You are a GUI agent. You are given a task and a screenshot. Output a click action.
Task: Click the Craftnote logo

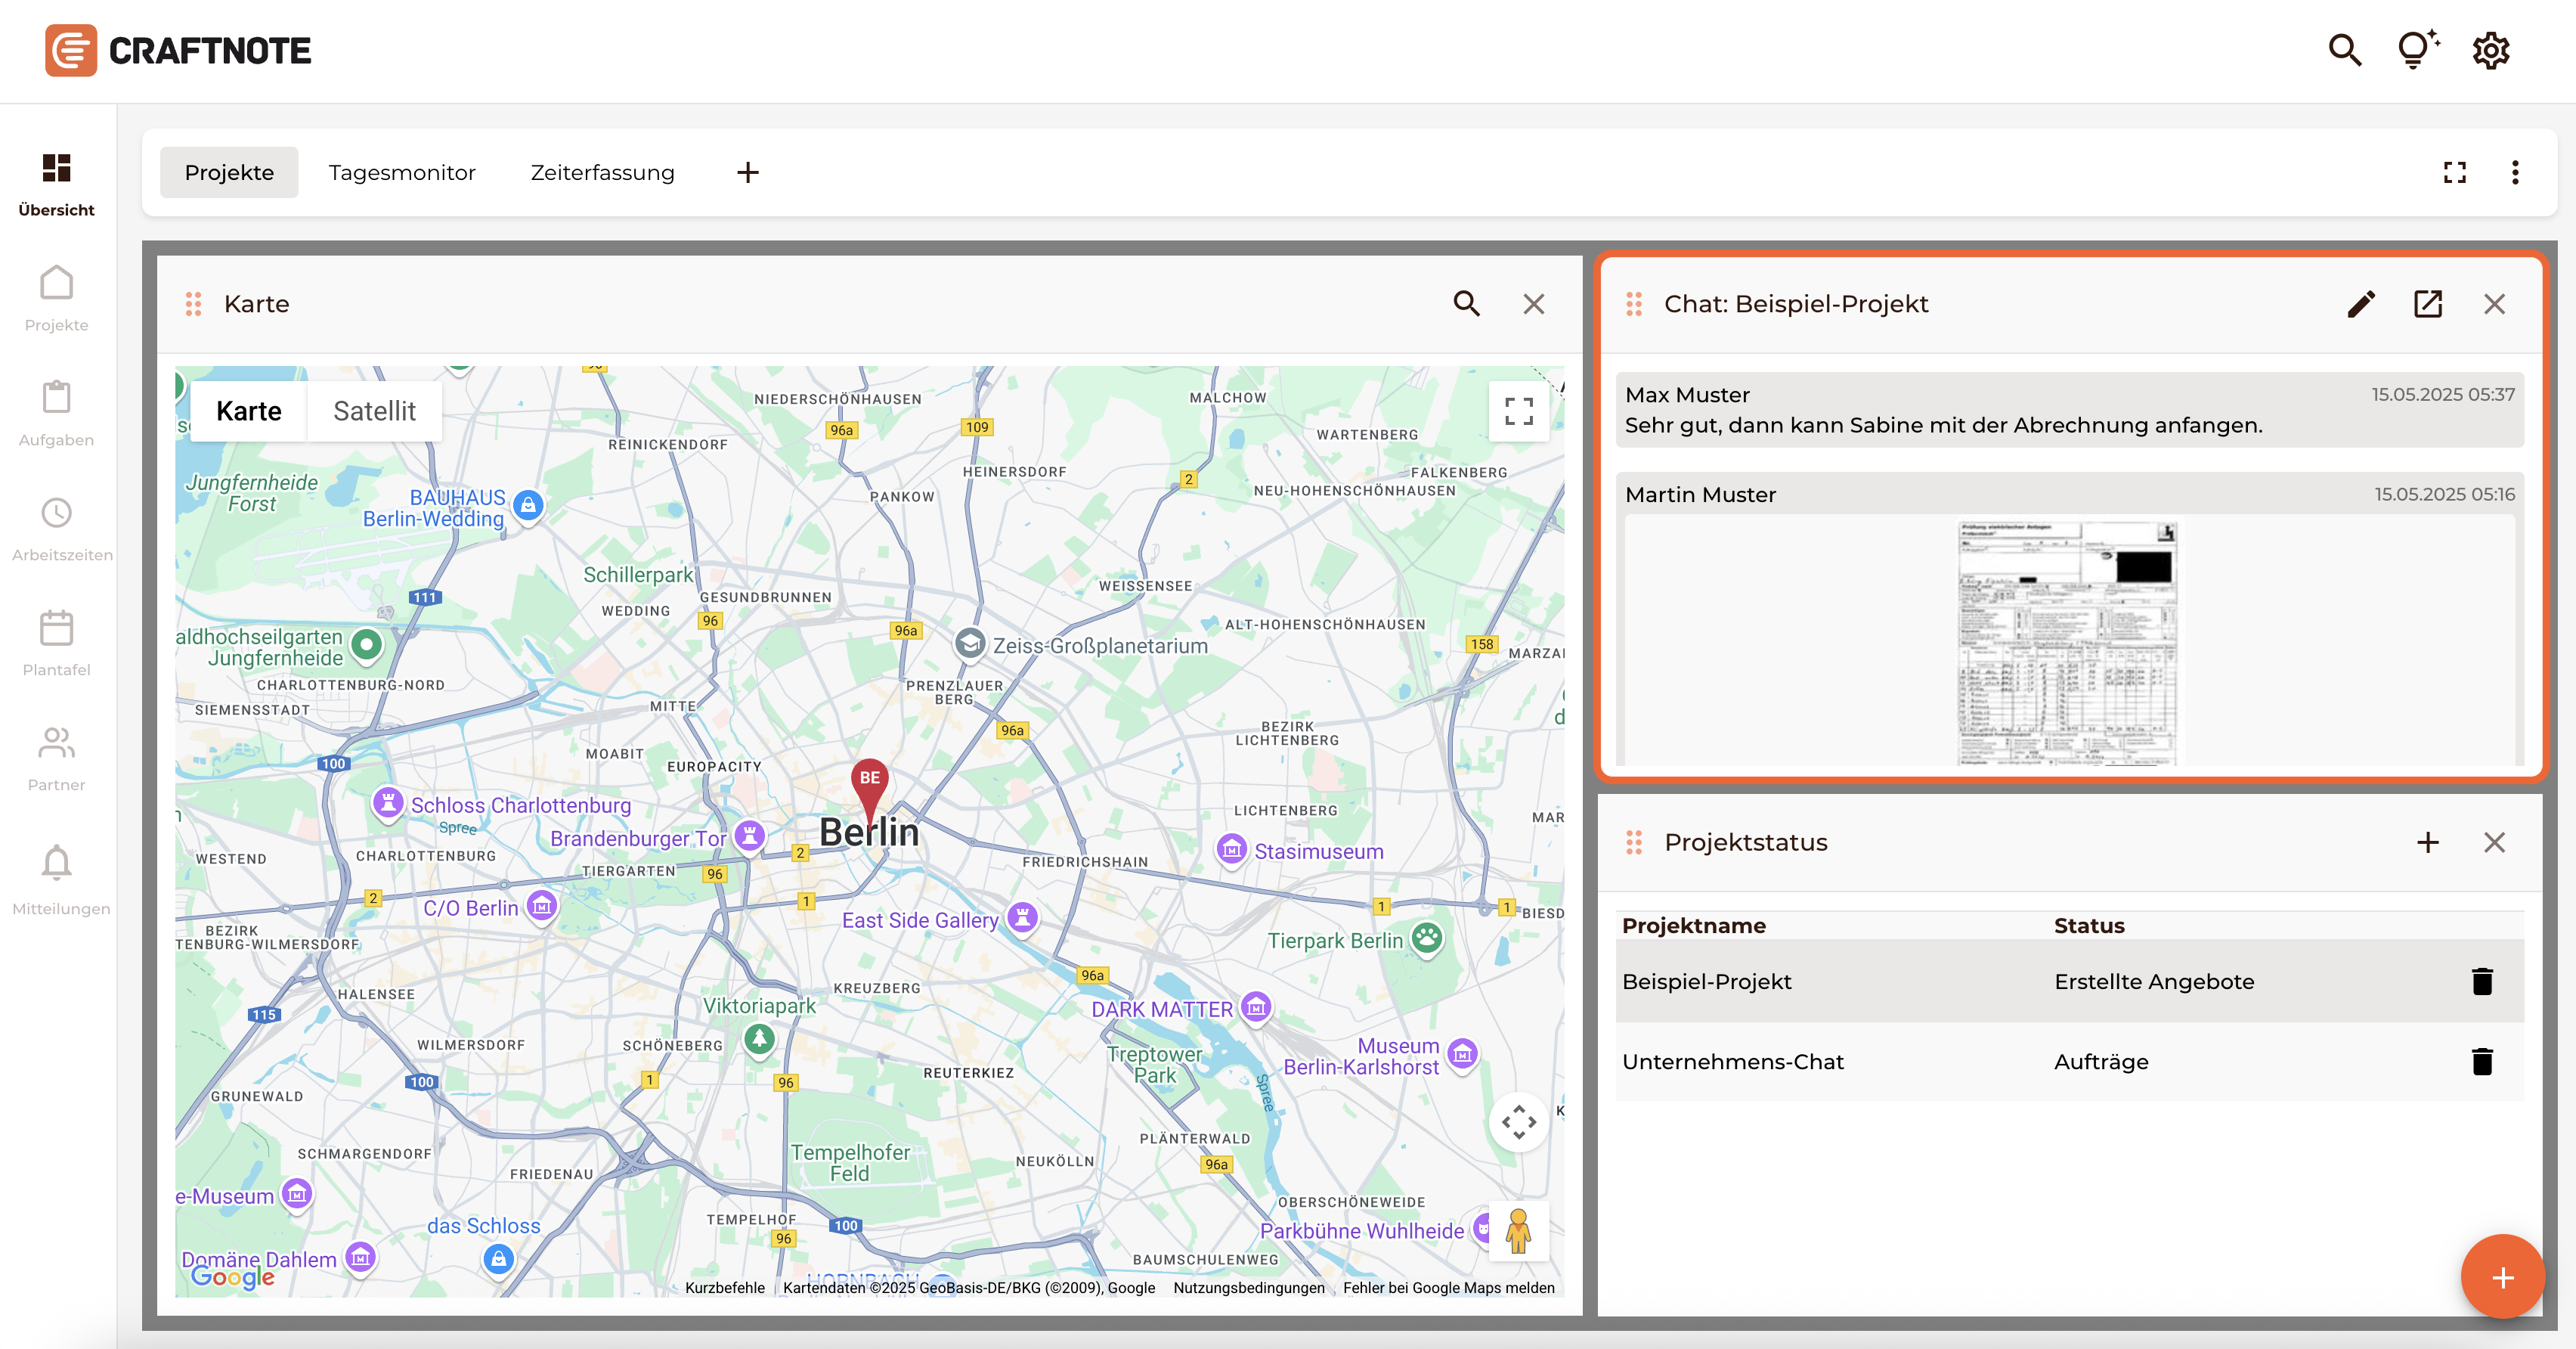[178, 50]
